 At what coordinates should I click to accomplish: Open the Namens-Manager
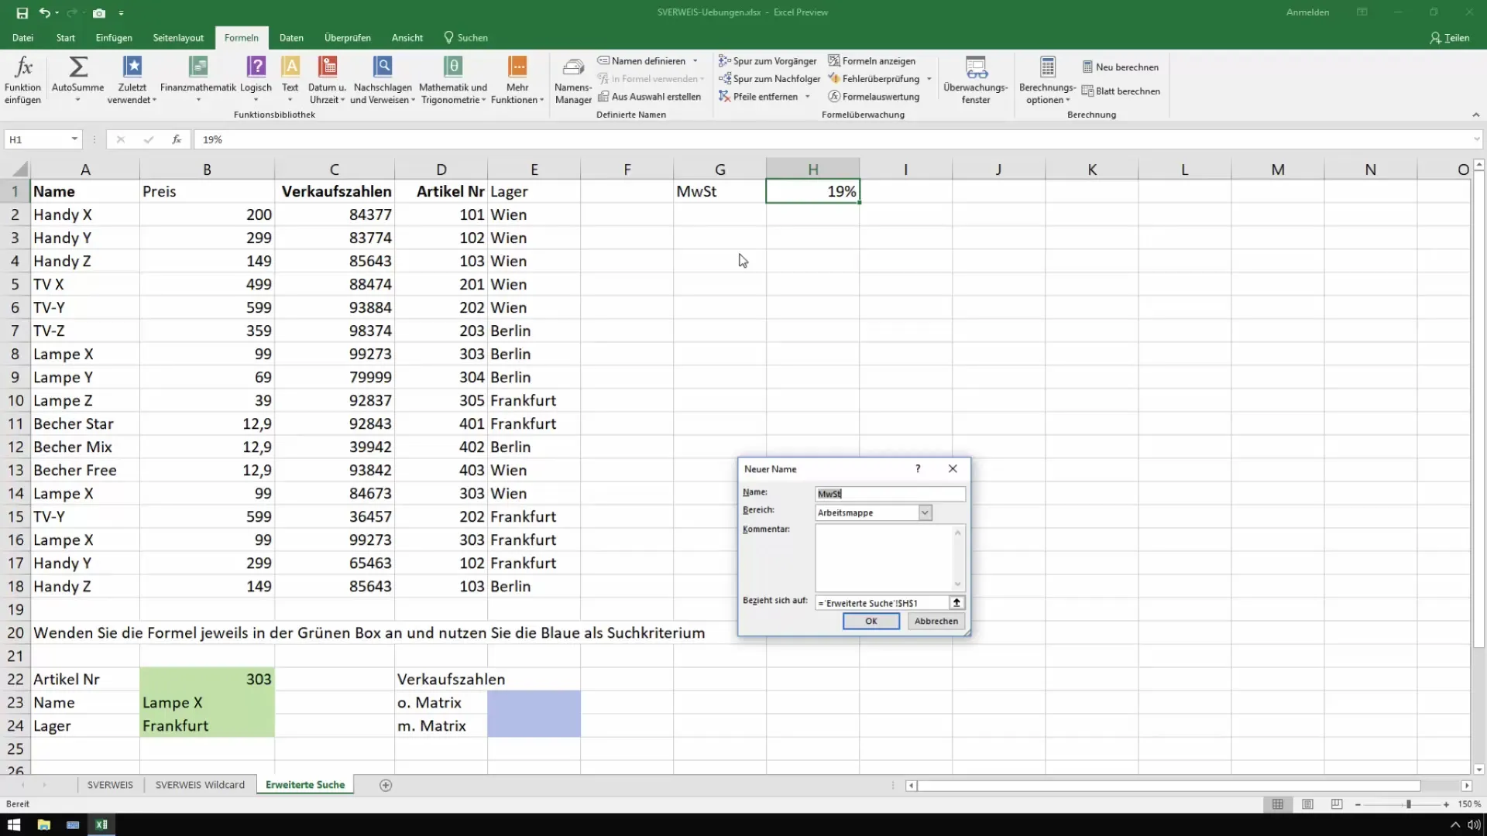pos(573,80)
